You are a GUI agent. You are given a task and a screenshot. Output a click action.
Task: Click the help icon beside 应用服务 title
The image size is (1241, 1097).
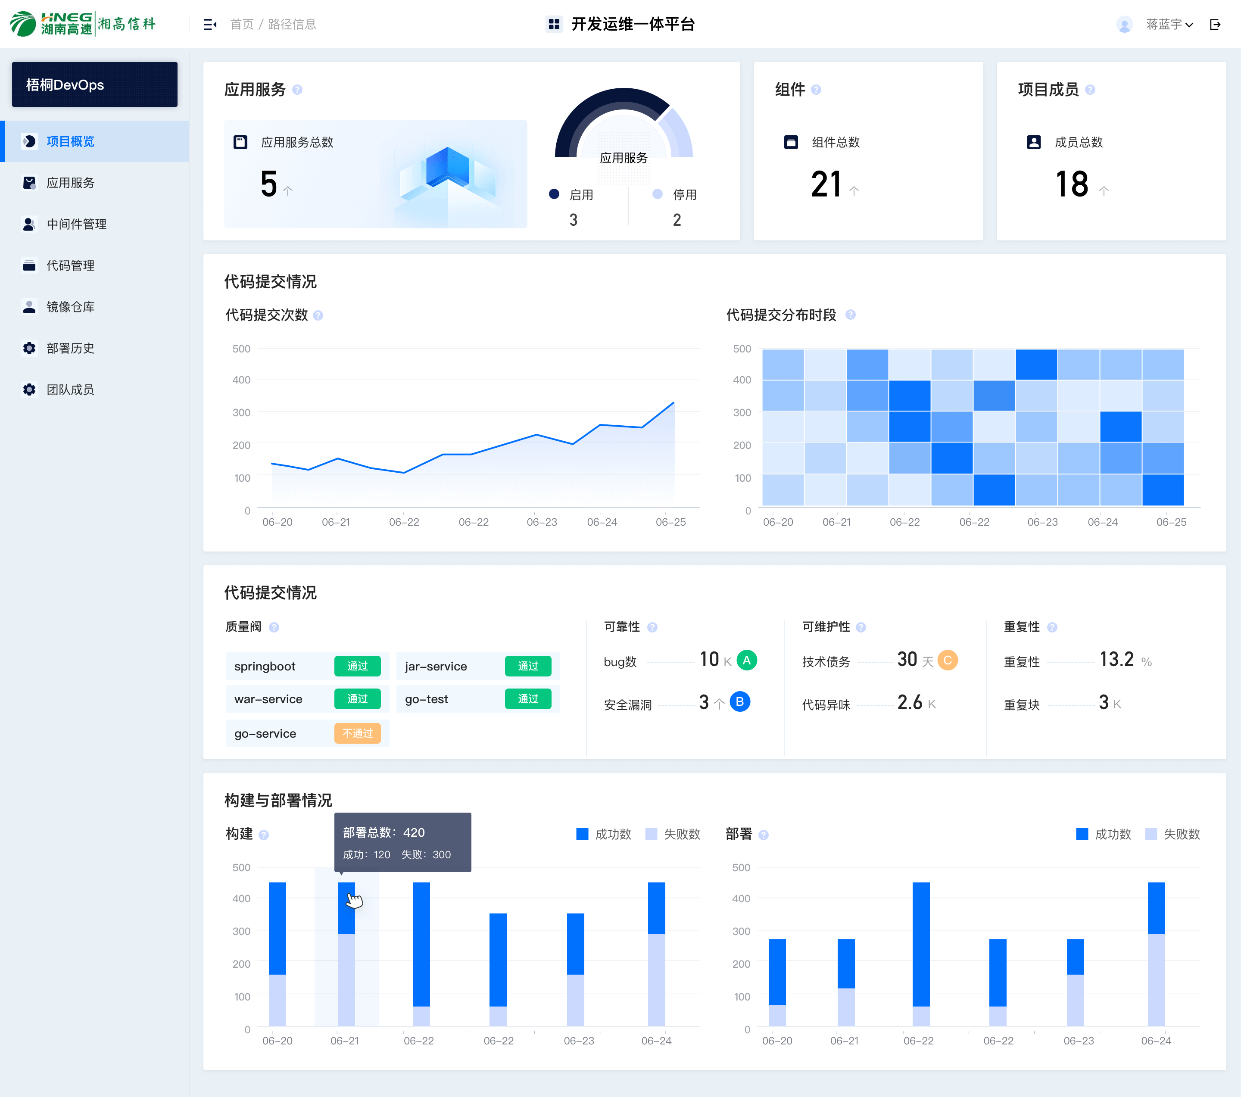(297, 90)
